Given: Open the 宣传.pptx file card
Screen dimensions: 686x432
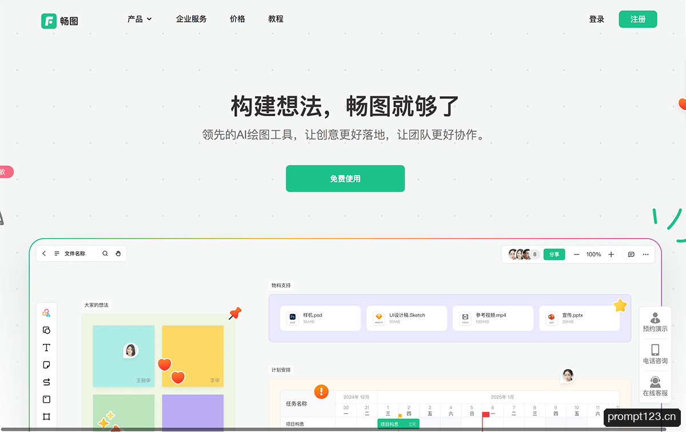Looking at the screenshot, I should [x=579, y=318].
